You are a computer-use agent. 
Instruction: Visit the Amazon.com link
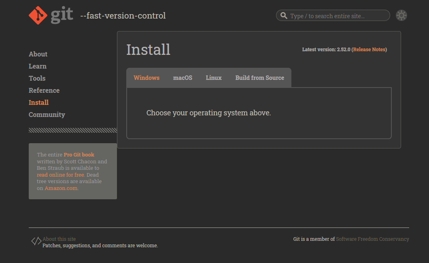tap(61, 188)
